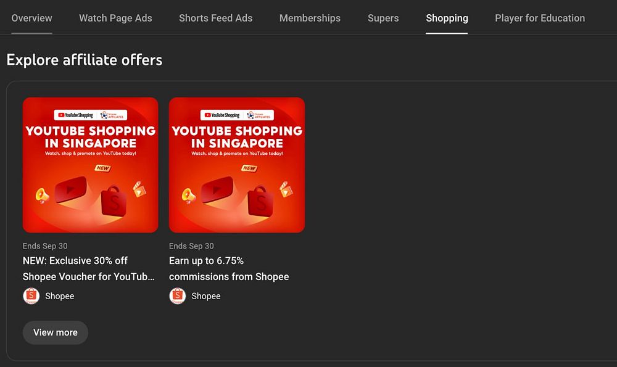The height and width of the screenshot is (367, 617).
Task: Open the Supers tab
Action: 383,18
